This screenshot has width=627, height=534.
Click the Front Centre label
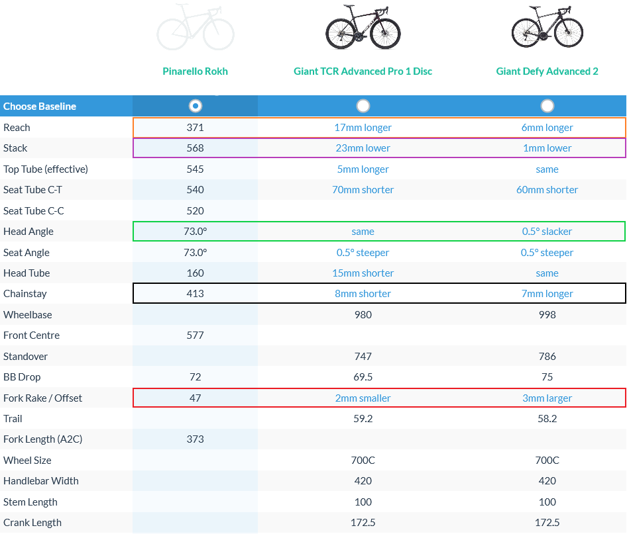32,335
